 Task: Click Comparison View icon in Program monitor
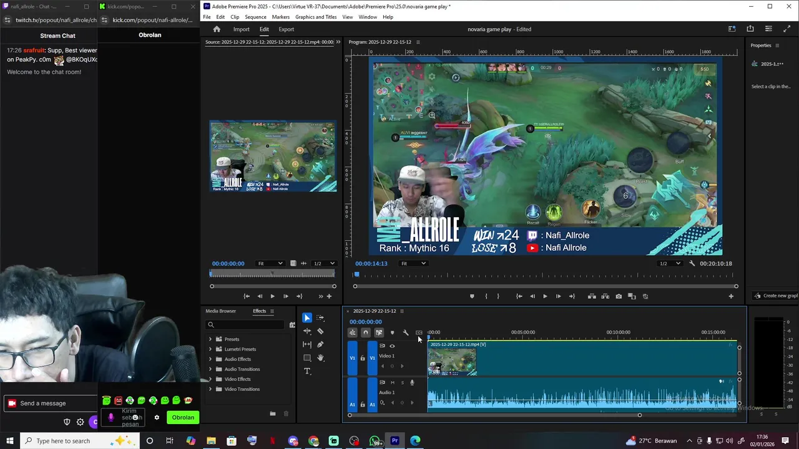point(632,296)
